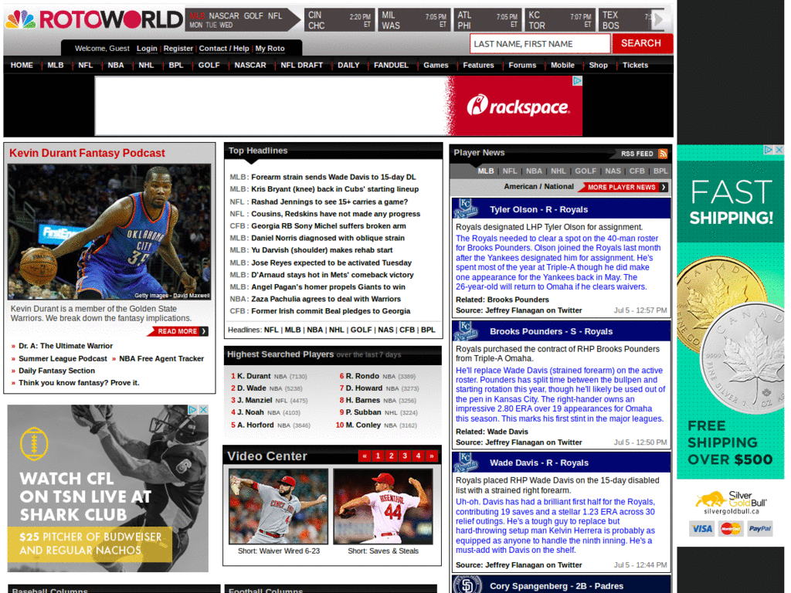Screen dimensions: 791x593
Task: Click K. Durant in Highest Searched Players
Action: coord(253,376)
